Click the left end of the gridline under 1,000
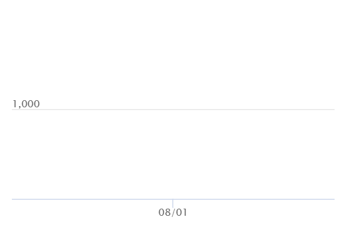 click(12, 110)
